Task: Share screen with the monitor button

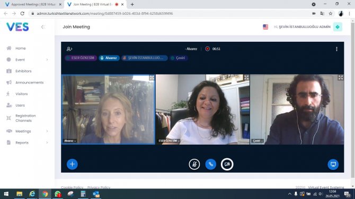Action: [333, 164]
